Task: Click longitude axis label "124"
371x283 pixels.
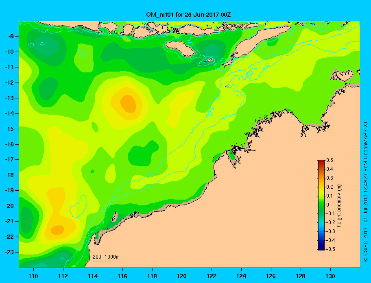Action: pyautogui.click(x=241, y=276)
